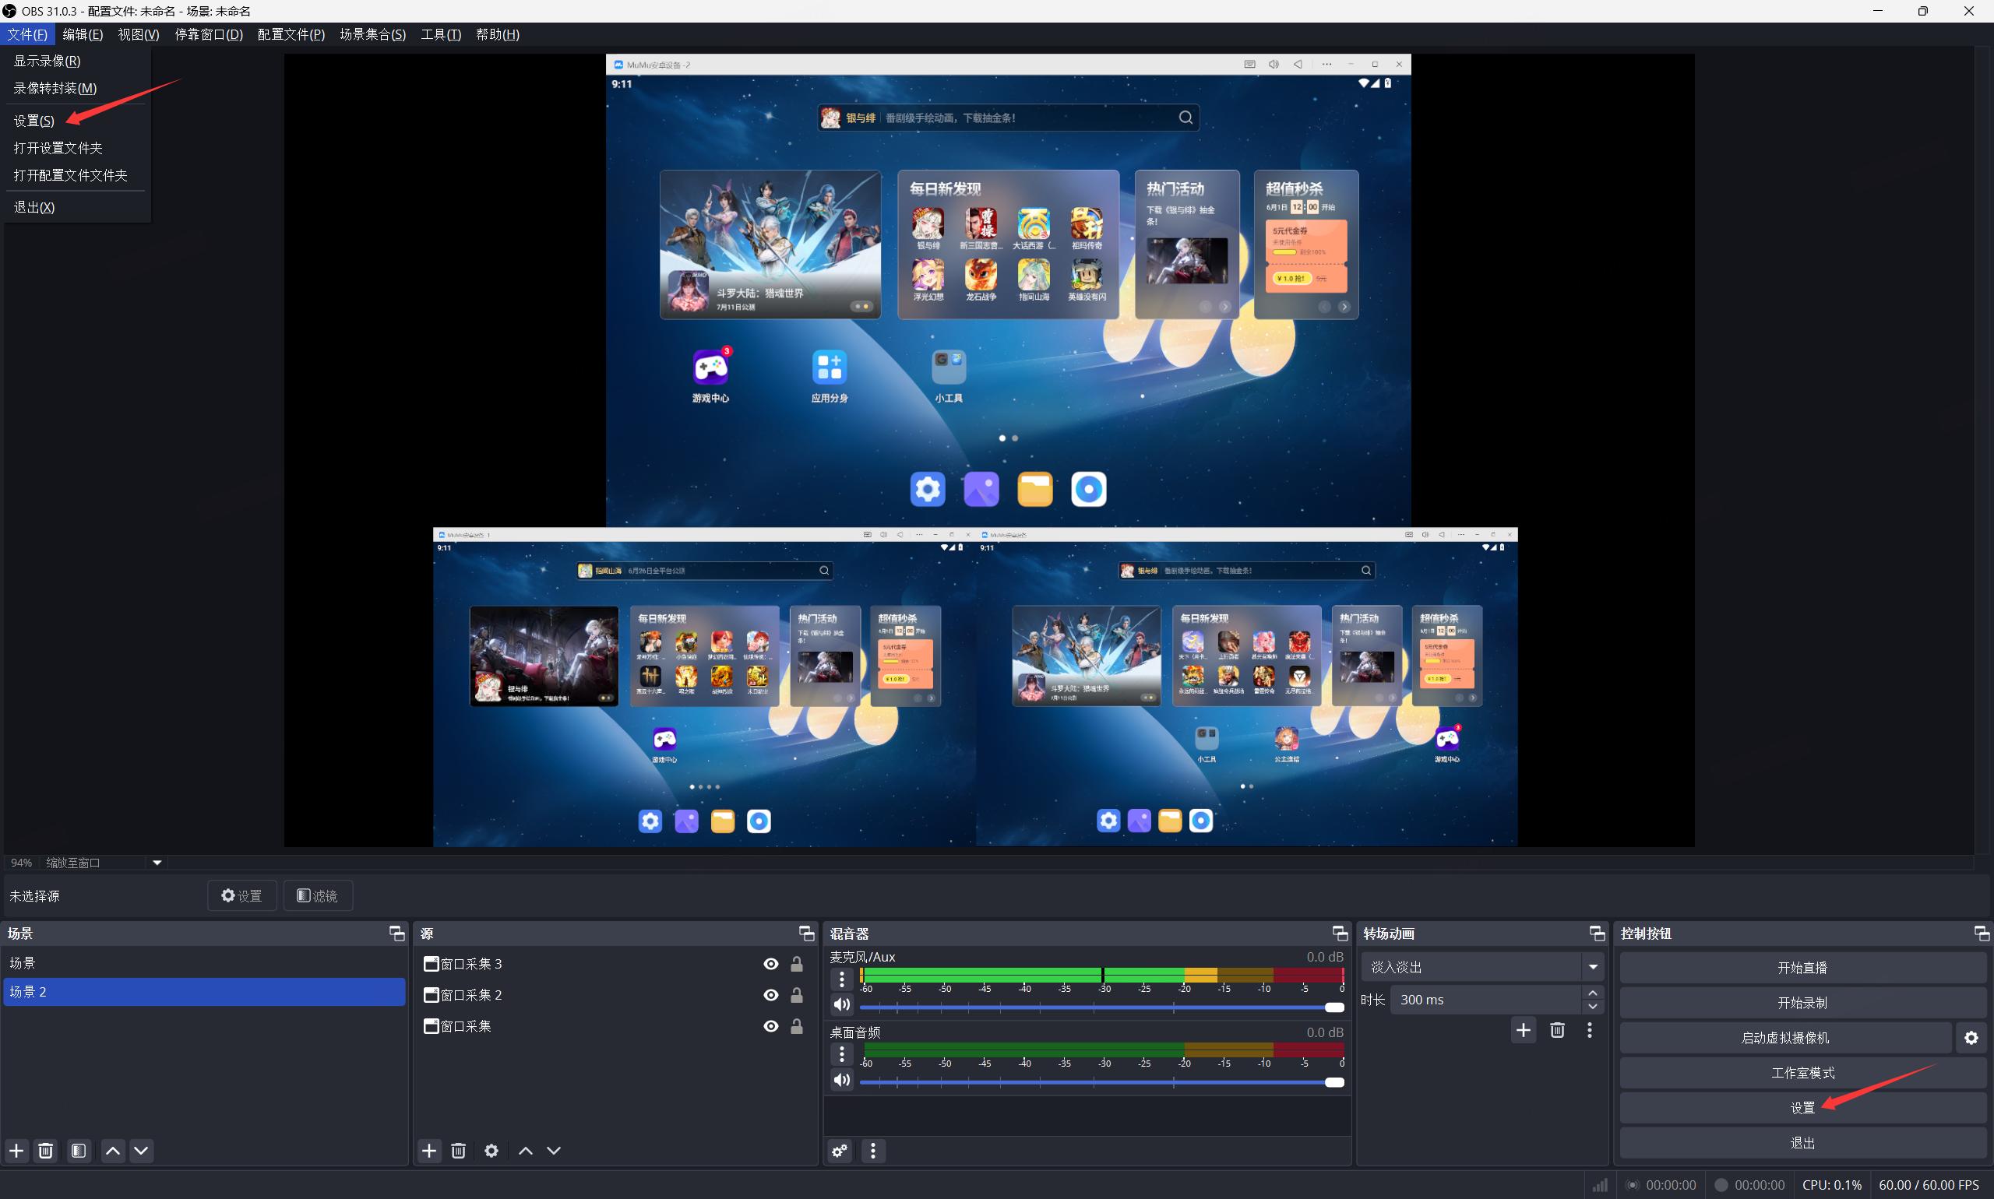Image resolution: width=1994 pixels, height=1199 pixels.
Task: Add a new scene with plus icon
Action: [16, 1151]
